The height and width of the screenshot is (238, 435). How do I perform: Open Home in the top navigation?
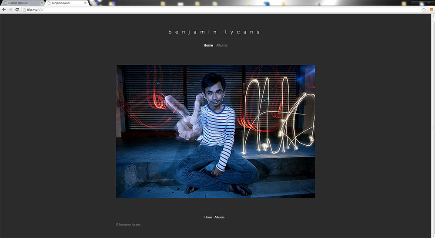pyautogui.click(x=208, y=45)
